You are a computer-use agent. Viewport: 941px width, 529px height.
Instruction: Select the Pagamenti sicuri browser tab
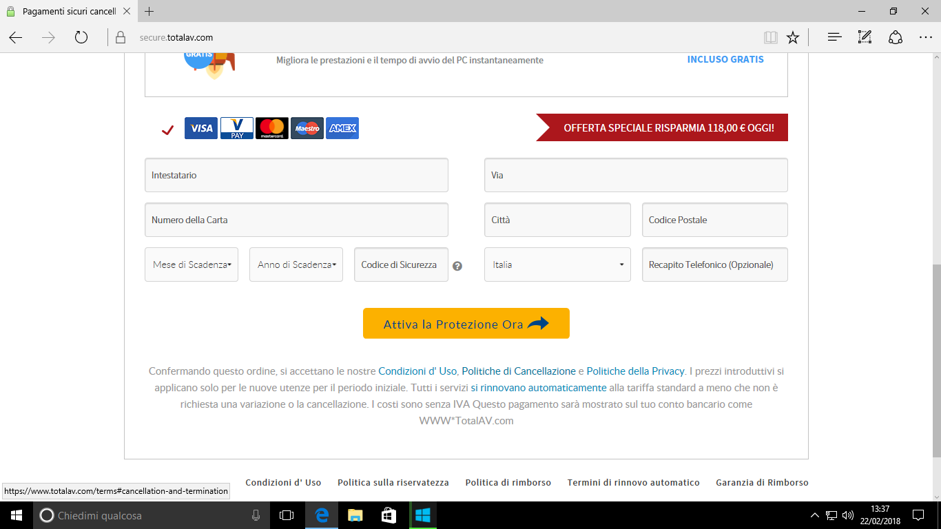click(x=67, y=11)
